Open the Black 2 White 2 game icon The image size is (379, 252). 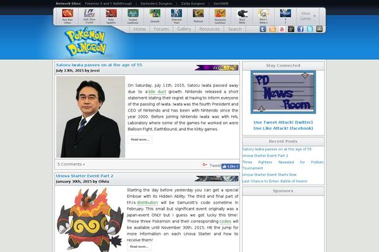pos(263,16)
